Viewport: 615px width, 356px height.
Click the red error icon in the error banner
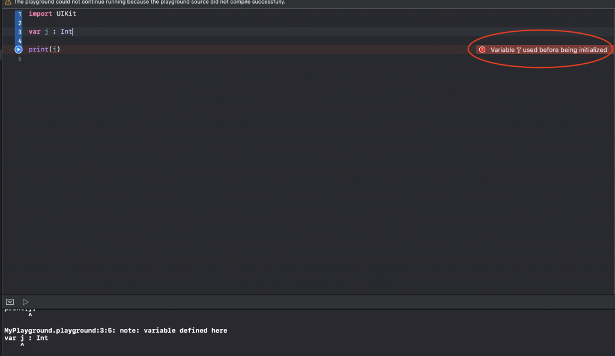point(482,50)
